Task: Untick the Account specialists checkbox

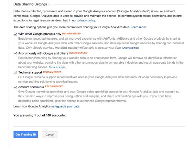Action: 15,87
